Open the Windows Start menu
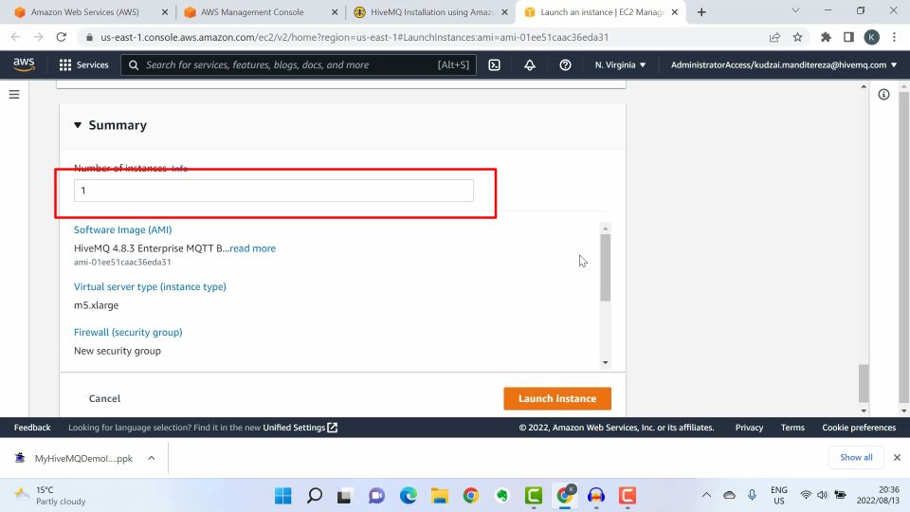910x512 pixels. pos(283,496)
